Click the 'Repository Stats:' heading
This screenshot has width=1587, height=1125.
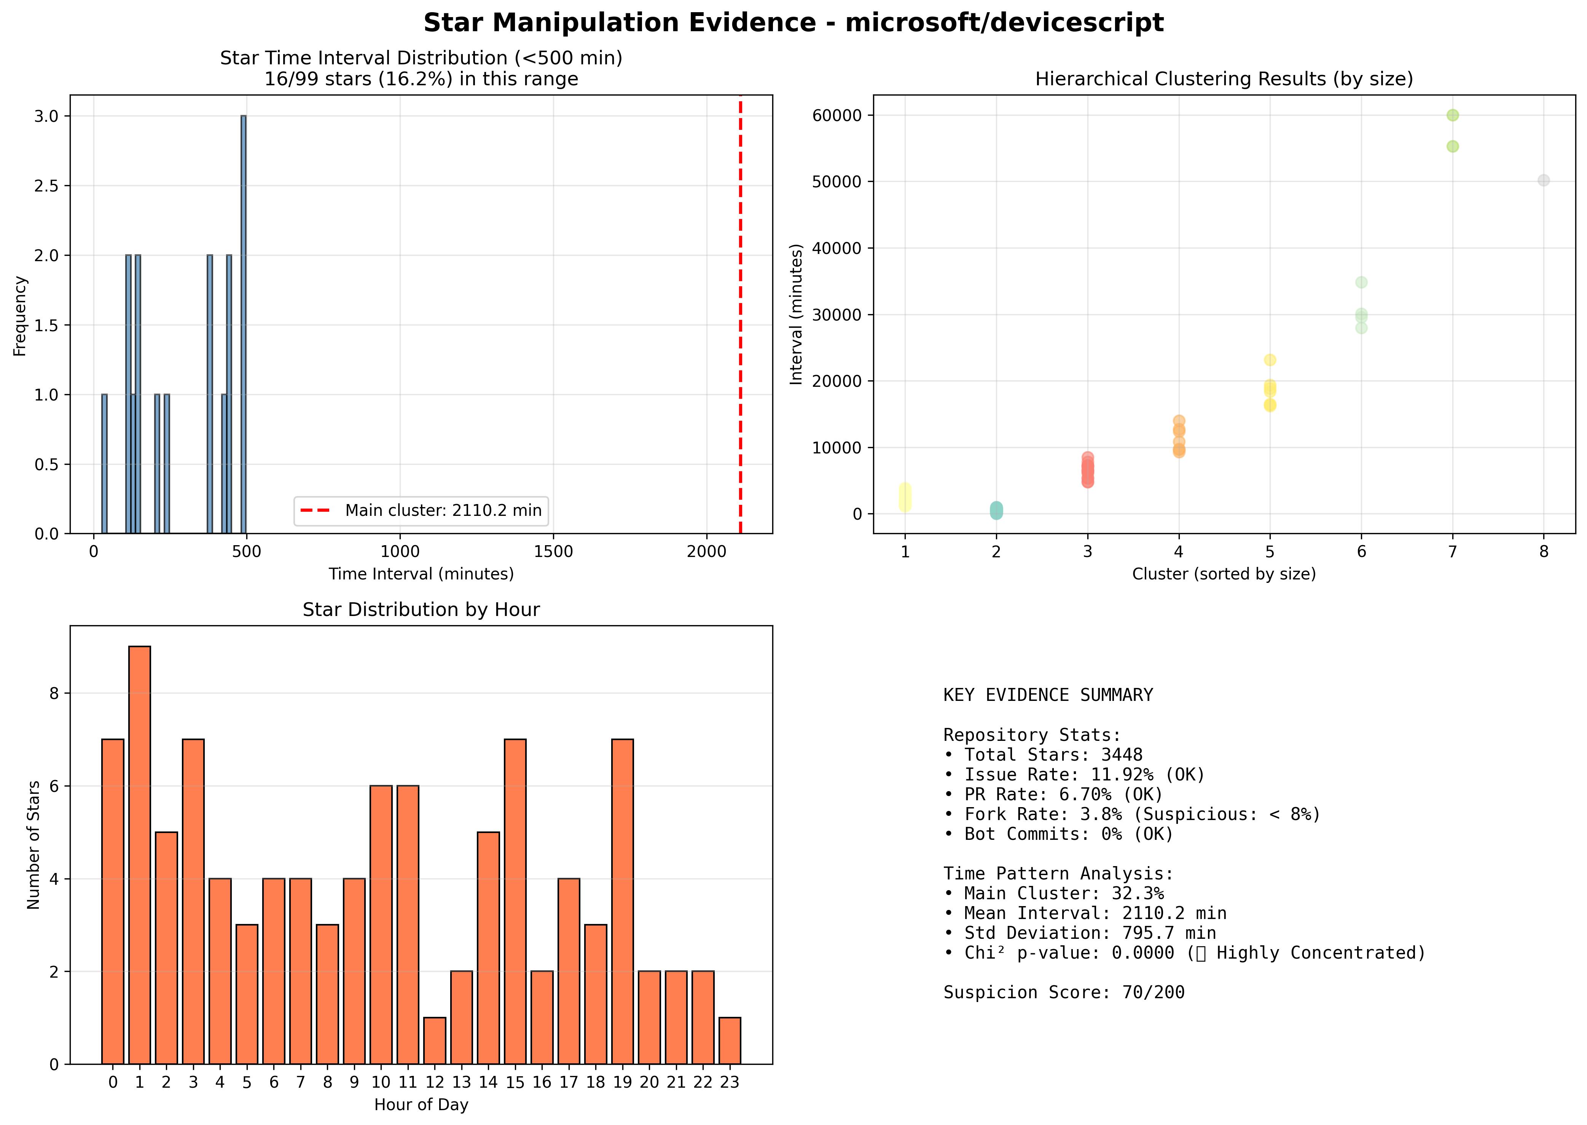click(1033, 735)
